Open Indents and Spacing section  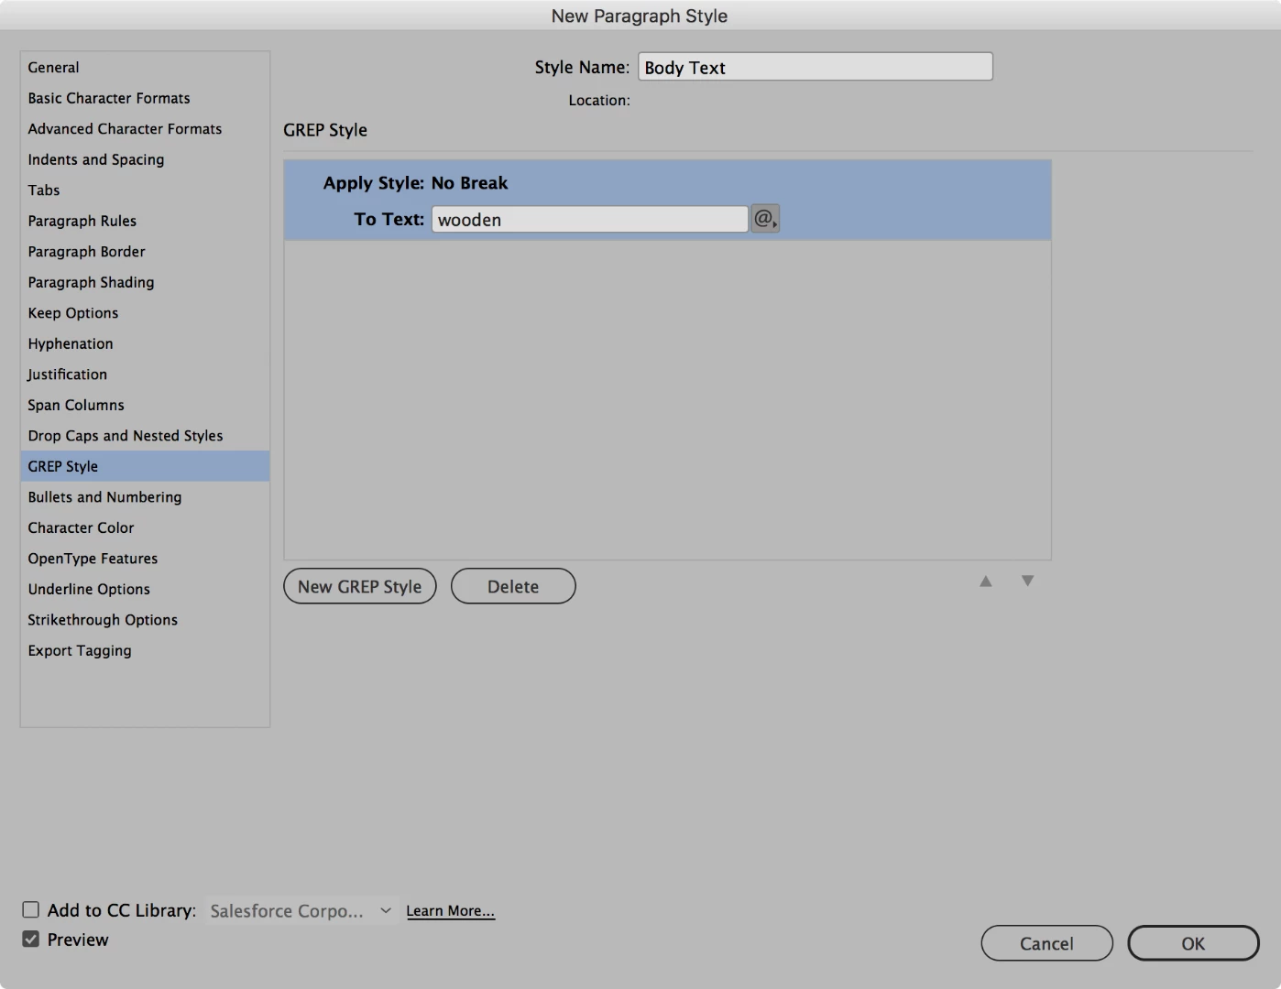145,159
